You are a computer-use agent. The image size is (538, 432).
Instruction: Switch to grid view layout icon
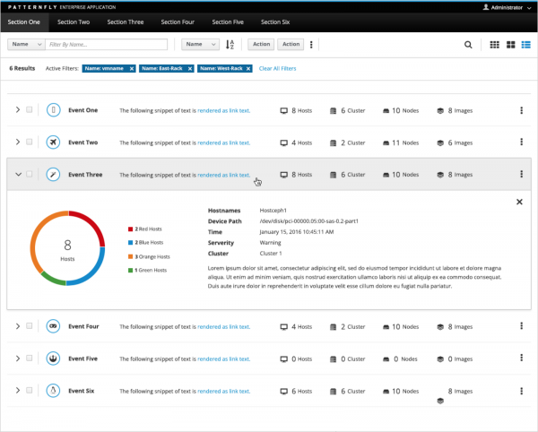pos(494,44)
